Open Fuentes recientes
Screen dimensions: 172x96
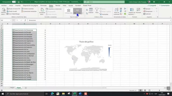27,9
